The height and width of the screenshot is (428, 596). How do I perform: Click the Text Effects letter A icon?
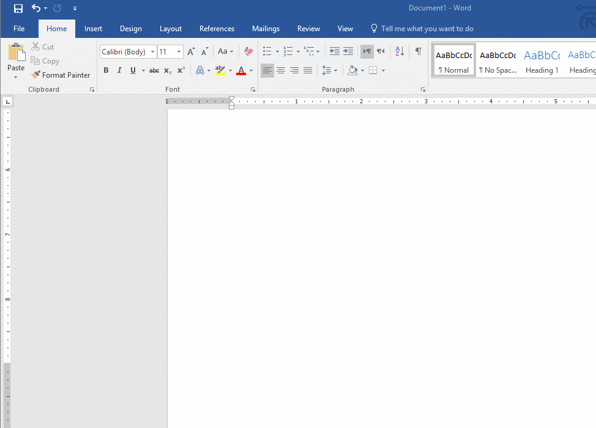(200, 70)
